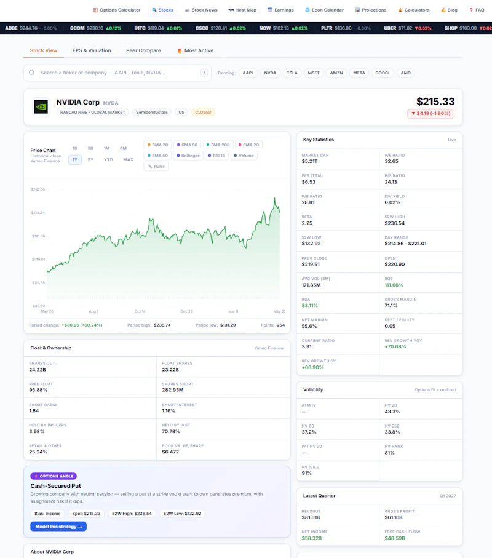The height and width of the screenshot is (558, 492).
Task: Select the TSLA trending chip
Action: [x=292, y=73]
